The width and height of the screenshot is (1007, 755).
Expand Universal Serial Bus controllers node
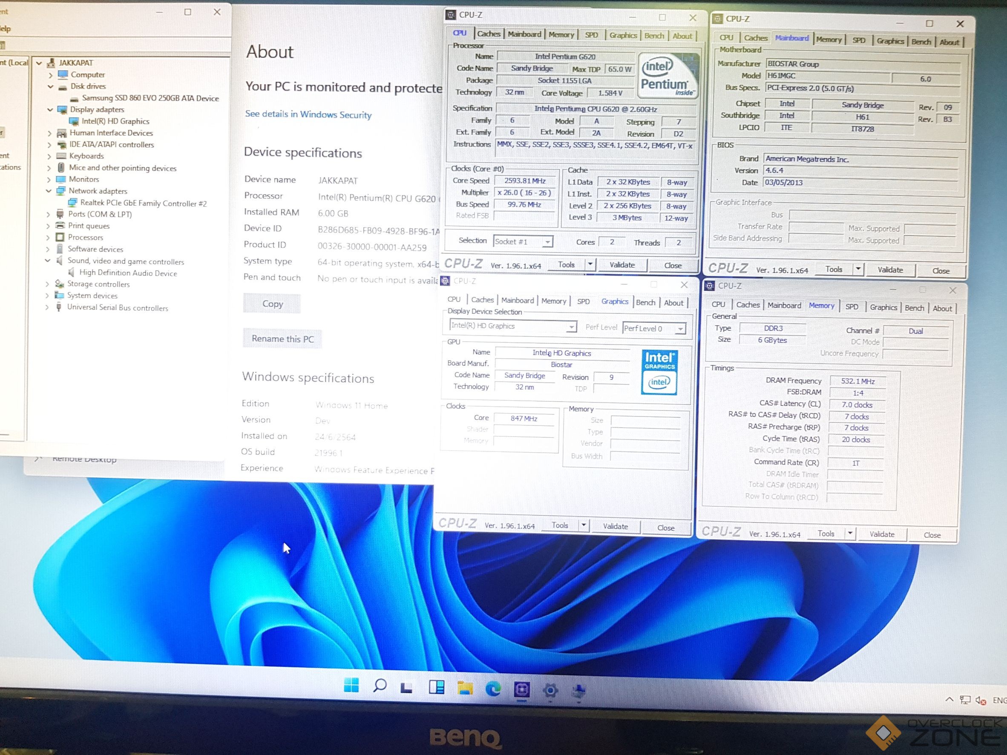(47, 307)
